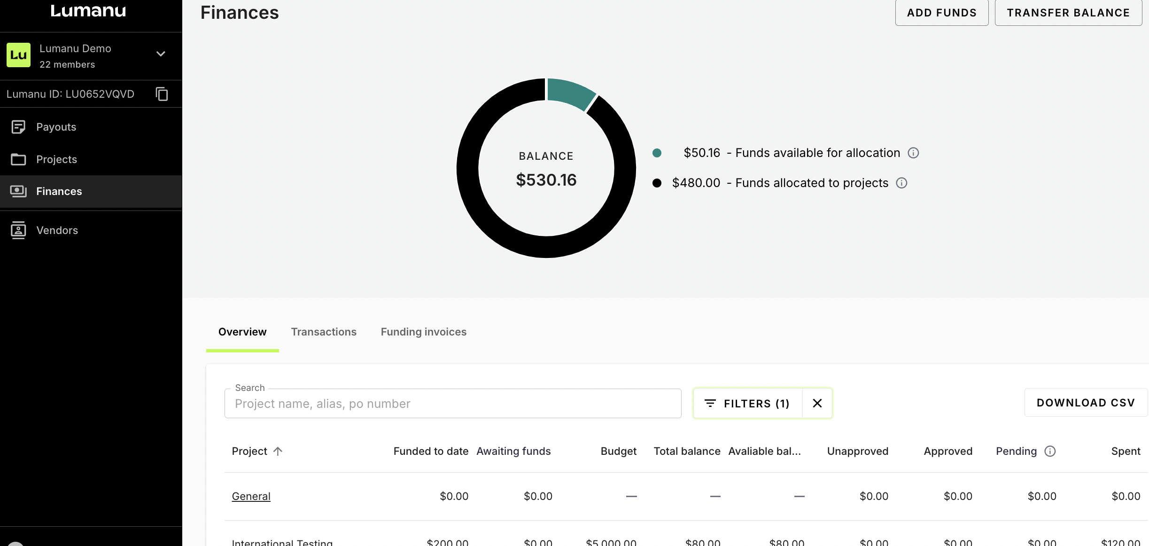Switch to the Transactions tab
This screenshot has width=1149, height=546.
coord(324,332)
